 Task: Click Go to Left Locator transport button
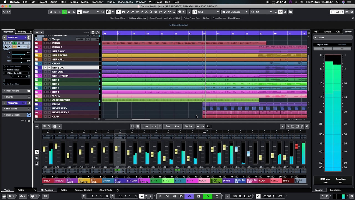pos(160,196)
